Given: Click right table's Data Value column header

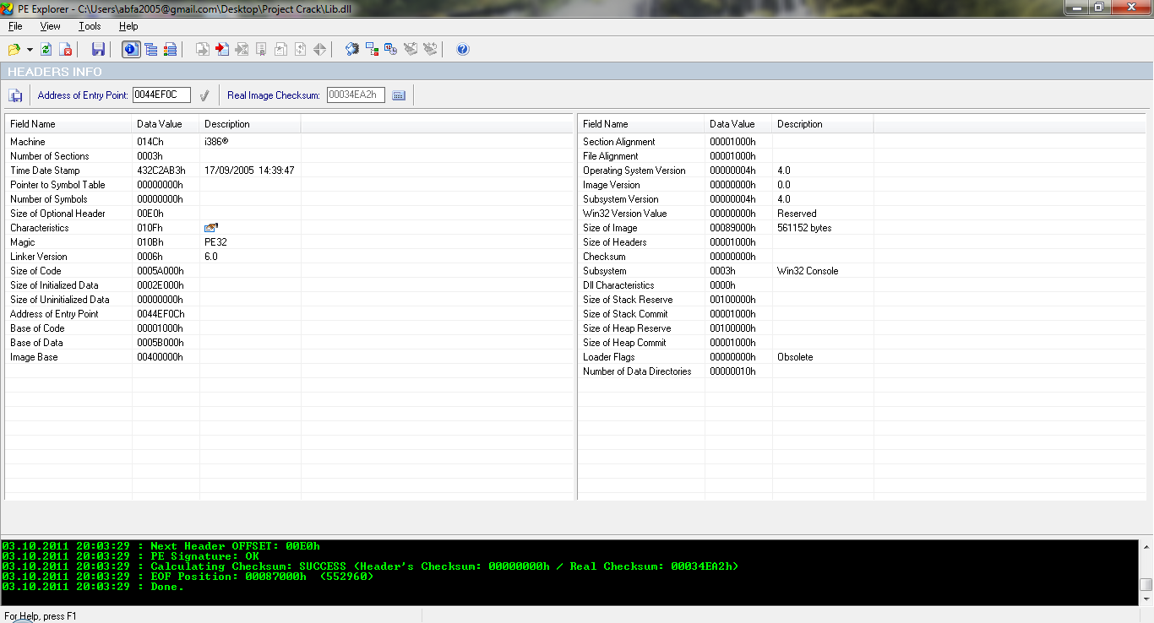Looking at the screenshot, I should coord(739,124).
